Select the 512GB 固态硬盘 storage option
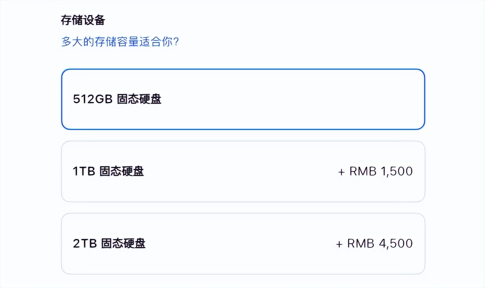 [243, 99]
